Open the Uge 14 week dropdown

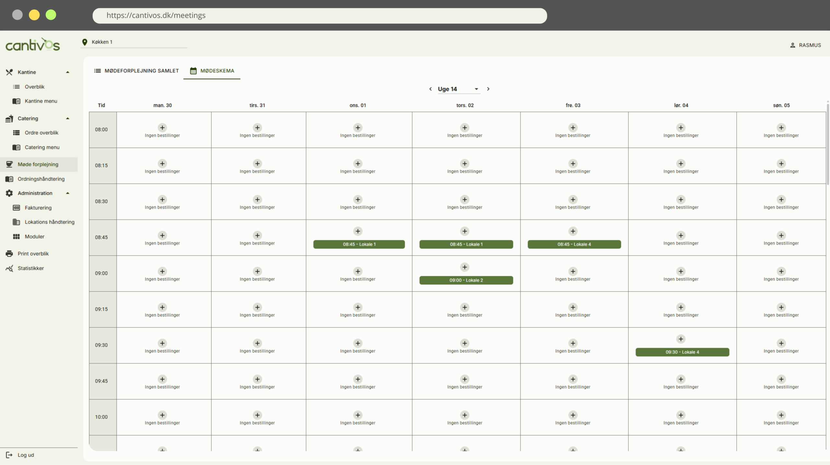[459, 89]
